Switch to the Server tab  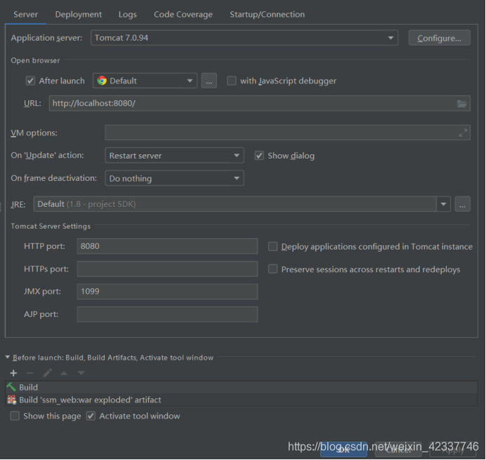tap(25, 15)
